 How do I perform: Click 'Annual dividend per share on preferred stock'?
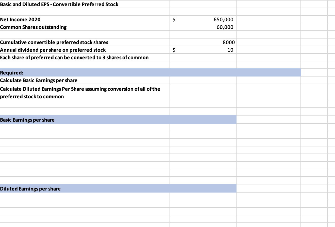point(85,50)
